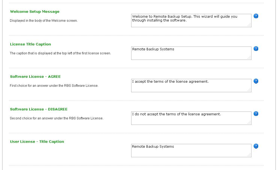
Task: View help for User License Title Caption
Action: click(x=256, y=146)
